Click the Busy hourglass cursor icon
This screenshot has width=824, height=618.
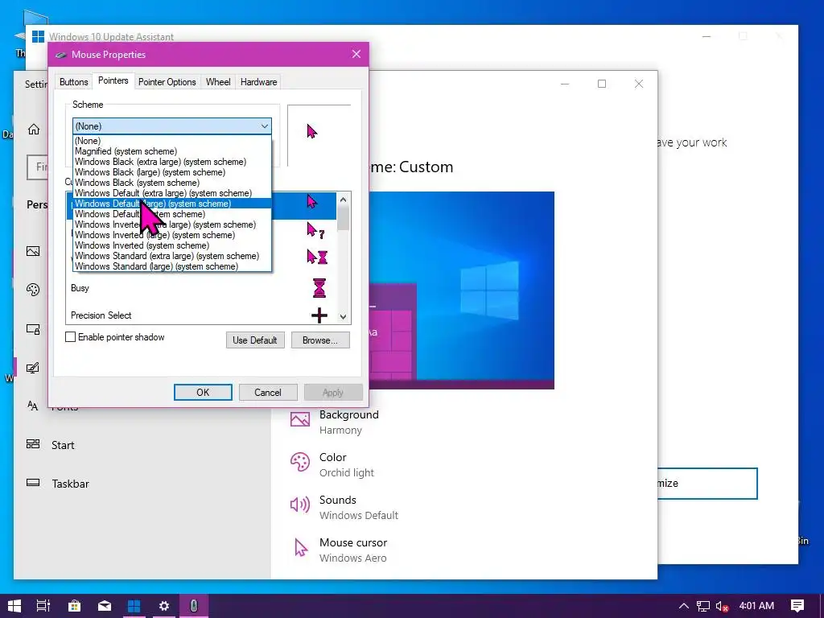tap(319, 288)
